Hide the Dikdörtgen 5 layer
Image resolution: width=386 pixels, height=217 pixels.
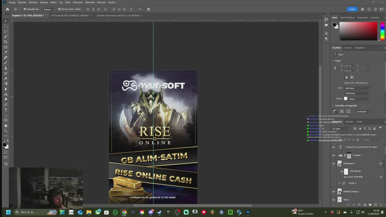tap(334, 164)
